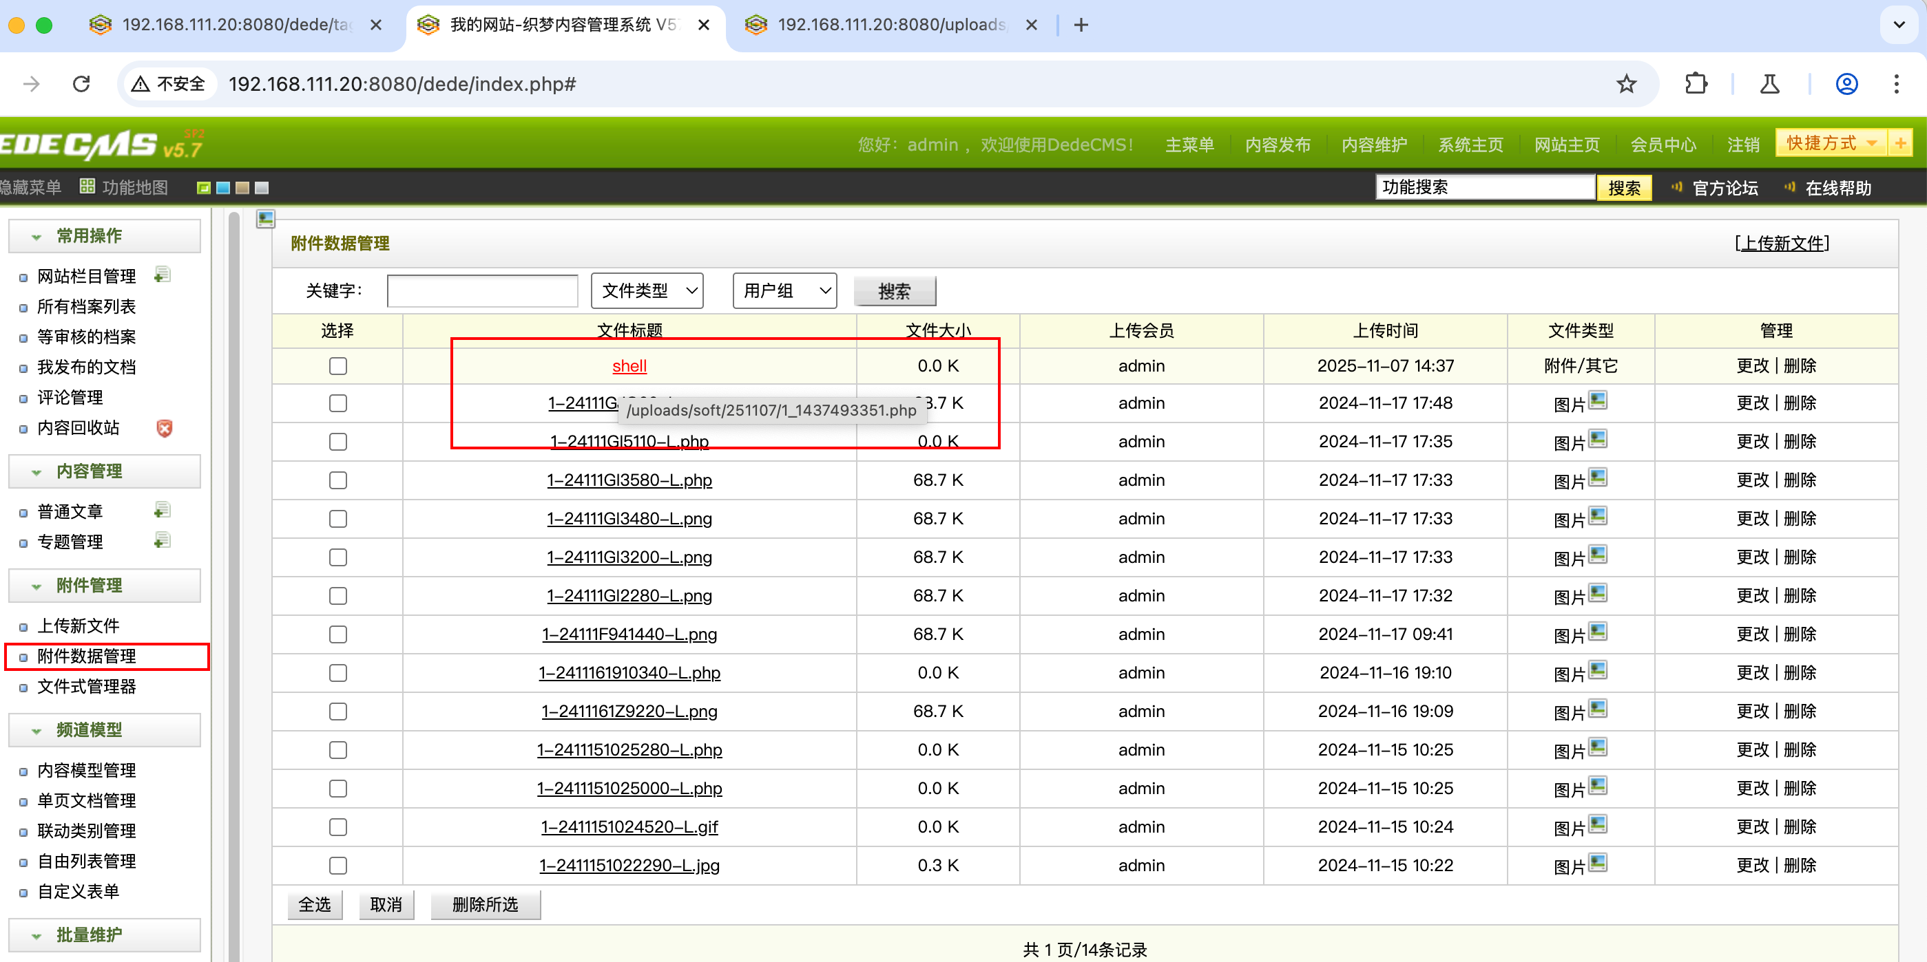The width and height of the screenshot is (1927, 962).
Task: Click the 上传新文件 link at top right
Action: (x=1782, y=243)
